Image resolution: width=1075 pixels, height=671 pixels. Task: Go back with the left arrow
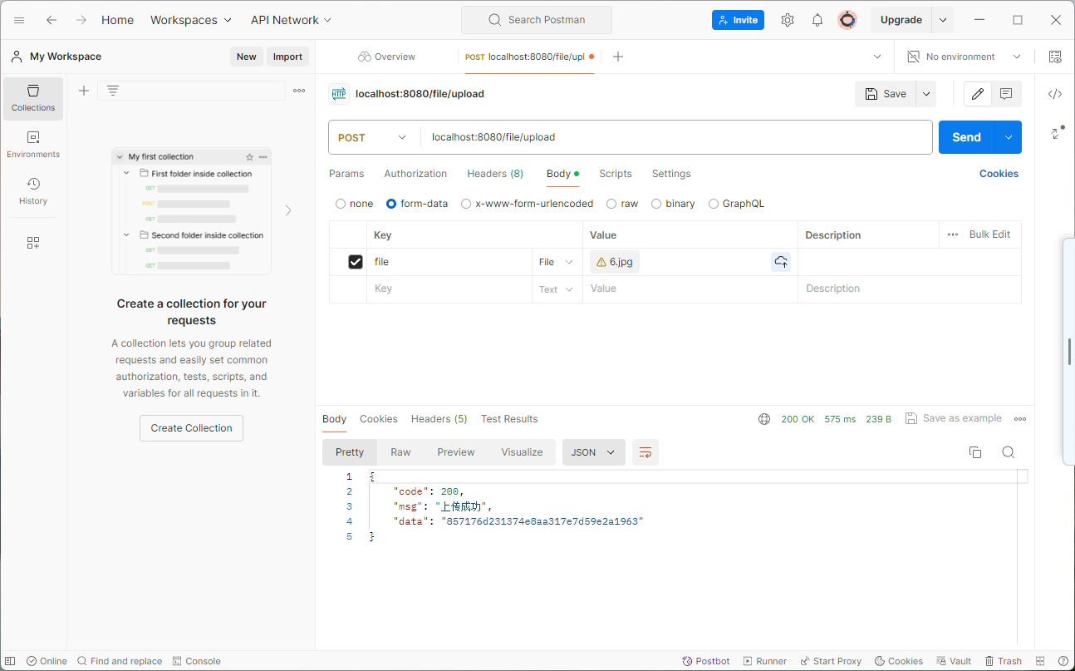[52, 20]
